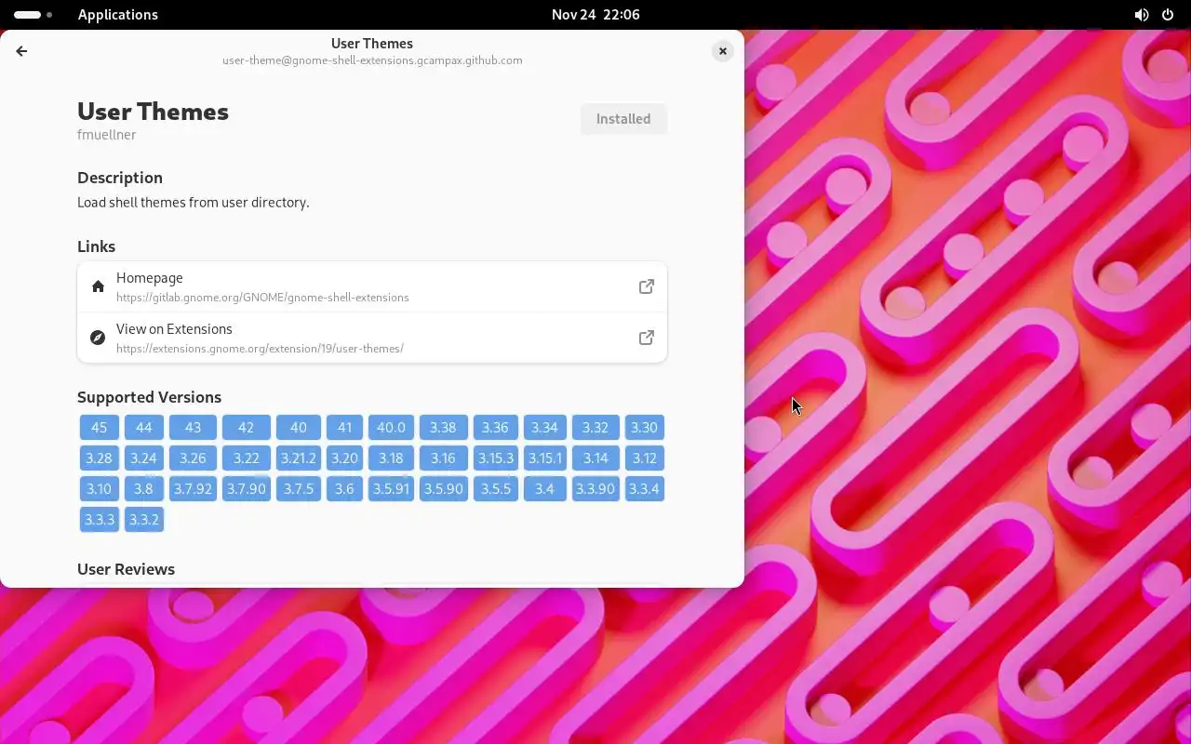Pick version tag 3.10
1191x744 pixels.
click(100, 489)
